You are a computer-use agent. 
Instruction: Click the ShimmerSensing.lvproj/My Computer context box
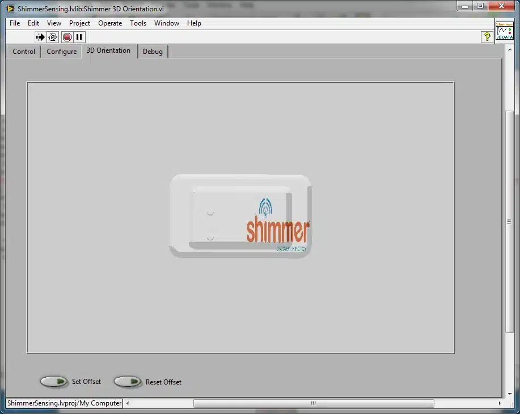pyautogui.click(x=64, y=403)
